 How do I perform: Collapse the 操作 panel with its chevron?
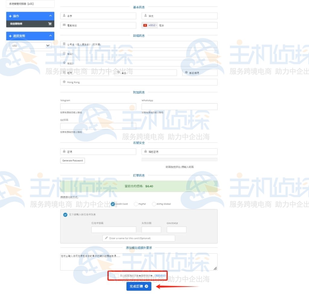tap(50, 16)
